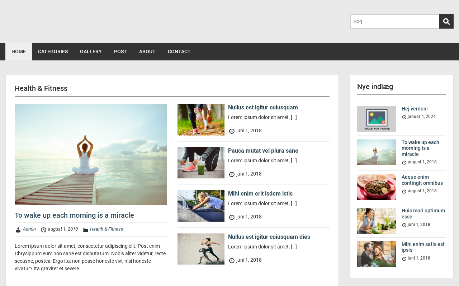This screenshot has width=459, height=286.
Task: Open the sidebar yoga thumbnail
Action: click(377, 152)
